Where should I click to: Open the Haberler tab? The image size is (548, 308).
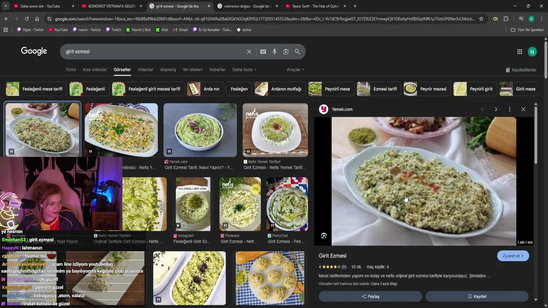click(217, 70)
